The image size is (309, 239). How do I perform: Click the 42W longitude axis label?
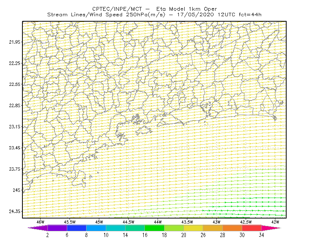pyautogui.click(x=275, y=222)
